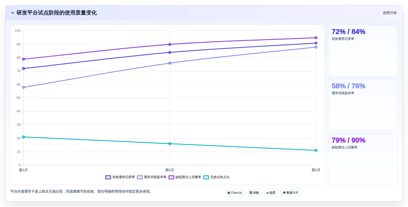Click the 第2月 x-axis label
The image size is (408, 207).
tap(170, 170)
